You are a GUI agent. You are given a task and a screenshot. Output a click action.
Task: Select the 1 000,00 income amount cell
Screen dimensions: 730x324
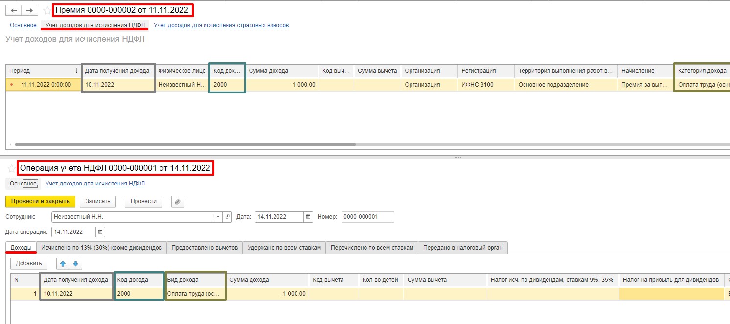point(282,85)
